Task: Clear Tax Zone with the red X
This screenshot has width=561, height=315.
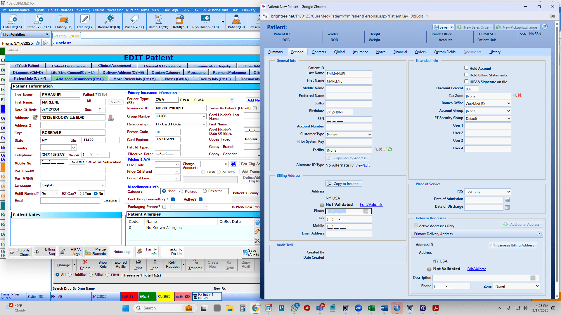Action: tap(520, 95)
